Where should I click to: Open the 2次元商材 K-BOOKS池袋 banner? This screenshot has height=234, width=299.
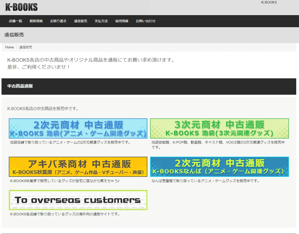(x=78, y=128)
